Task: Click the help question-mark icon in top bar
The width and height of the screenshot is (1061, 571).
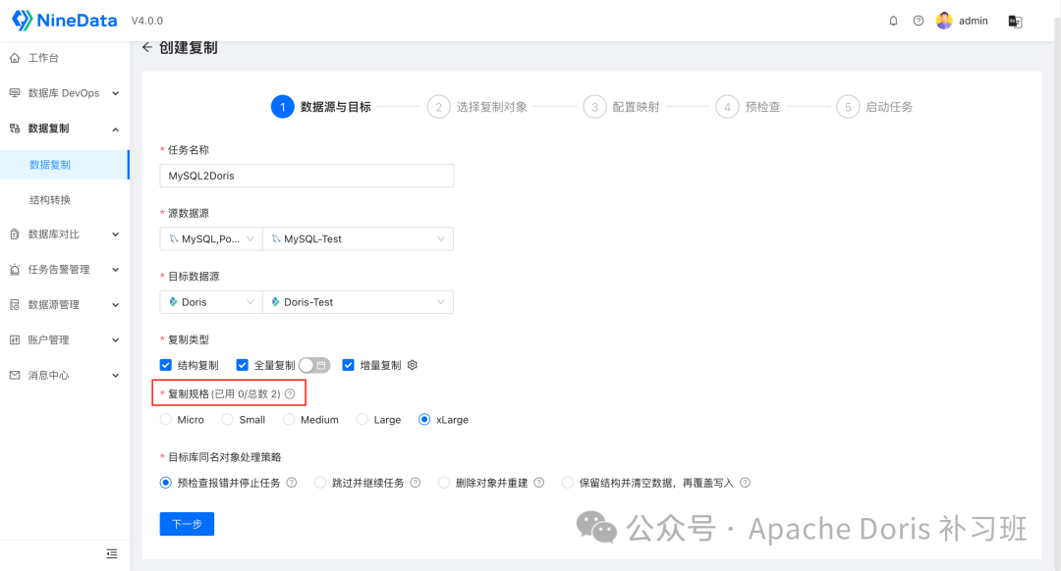Action: click(x=919, y=20)
